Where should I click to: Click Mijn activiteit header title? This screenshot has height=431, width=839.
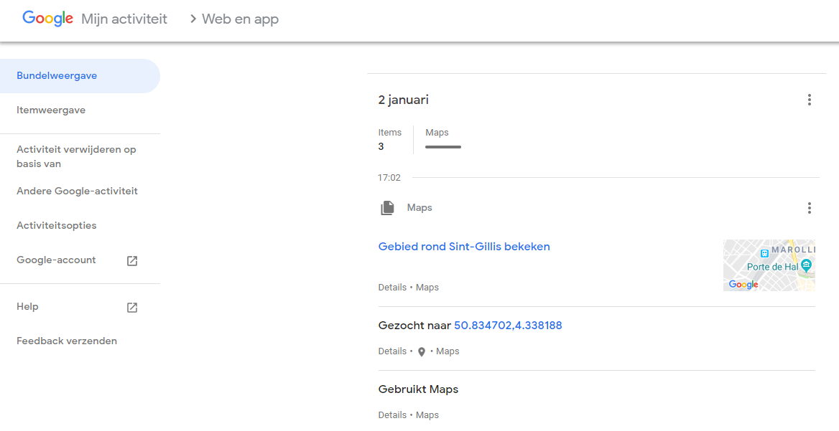124,19
